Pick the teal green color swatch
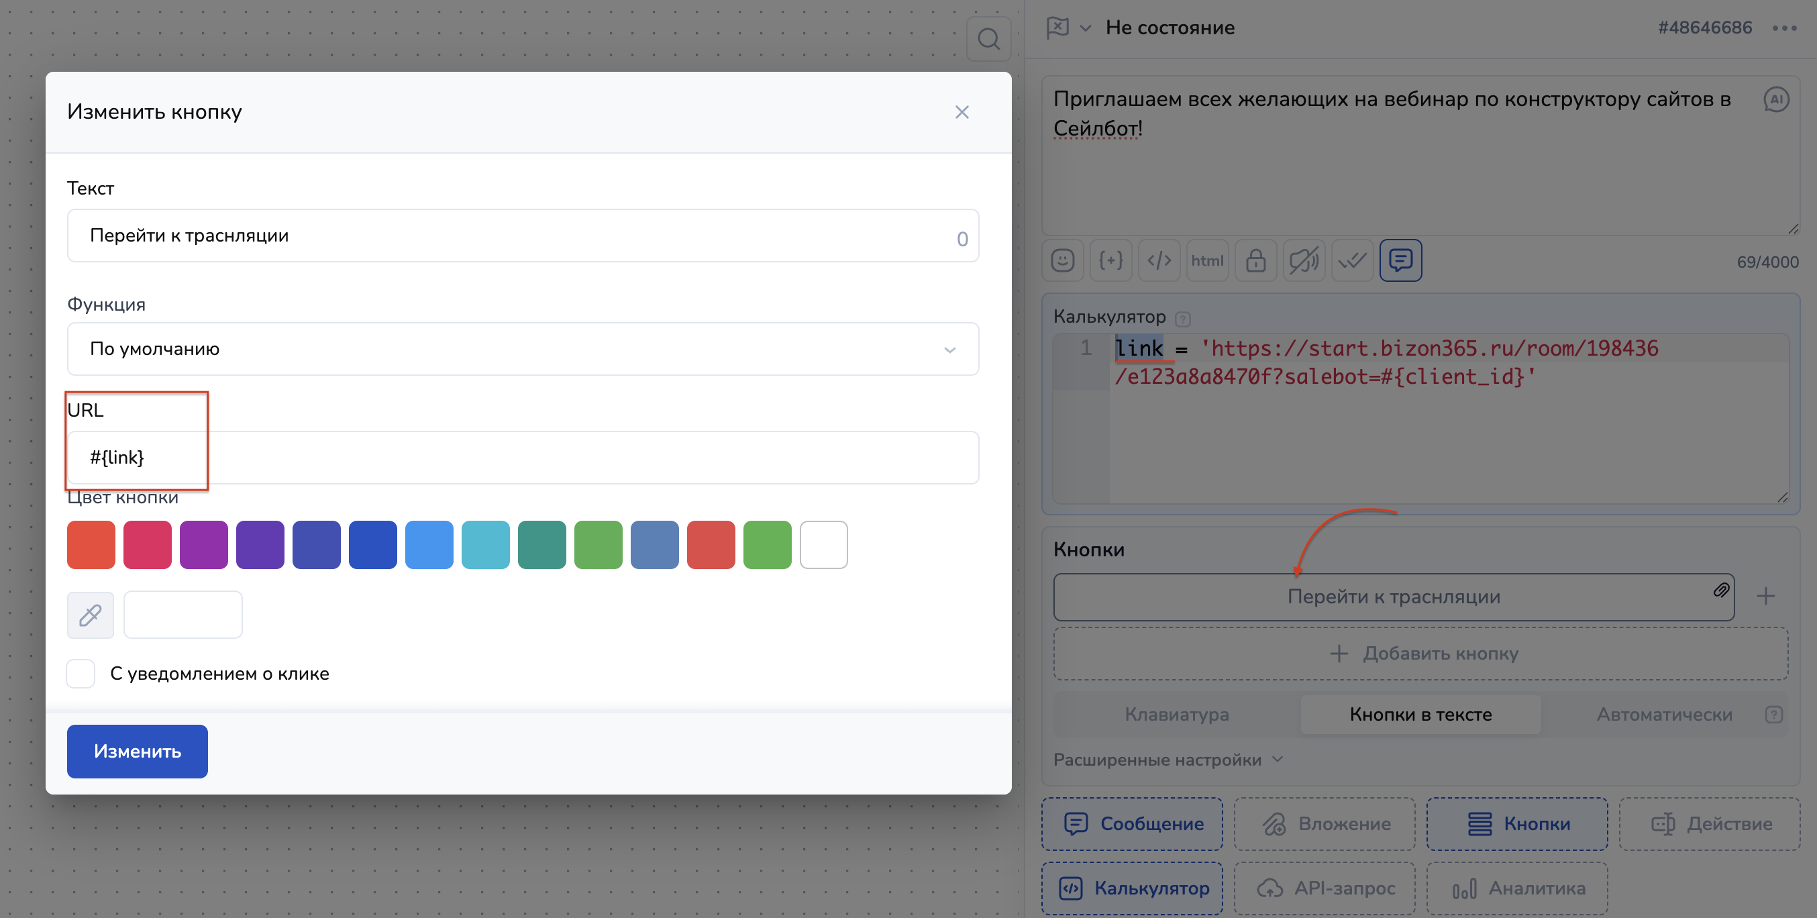Viewport: 1817px width, 918px height. click(x=541, y=545)
